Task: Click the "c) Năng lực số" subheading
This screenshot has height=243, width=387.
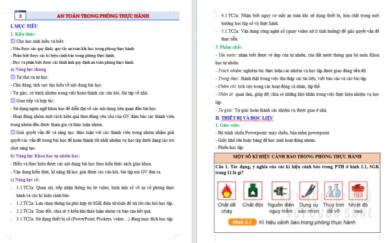Action: (x=24, y=179)
